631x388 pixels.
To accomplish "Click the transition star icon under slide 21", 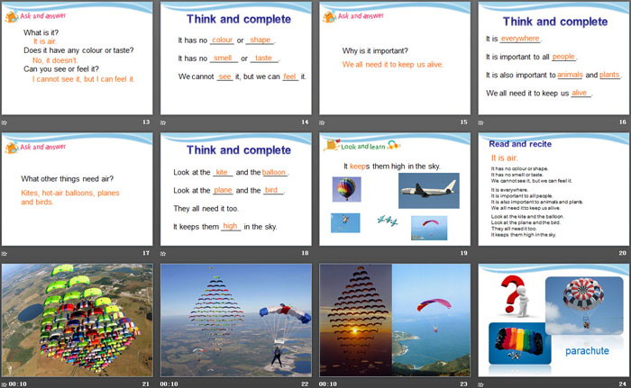I will point(4,384).
